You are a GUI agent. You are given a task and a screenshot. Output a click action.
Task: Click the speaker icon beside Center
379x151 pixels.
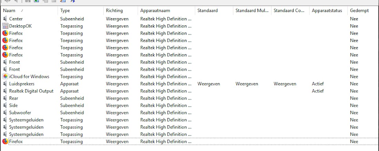tap(5, 19)
